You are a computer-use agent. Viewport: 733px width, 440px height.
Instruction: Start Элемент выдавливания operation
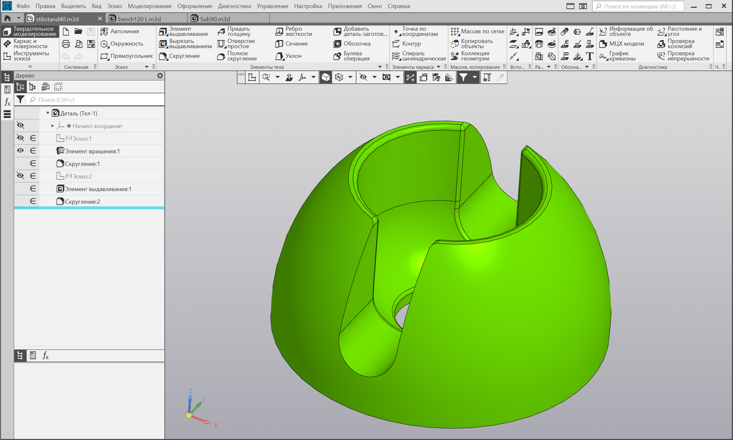(184, 32)
